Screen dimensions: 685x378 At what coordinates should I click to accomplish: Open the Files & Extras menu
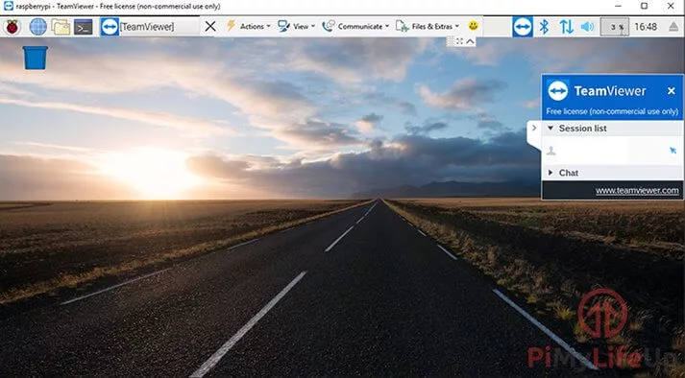(428, 26)
